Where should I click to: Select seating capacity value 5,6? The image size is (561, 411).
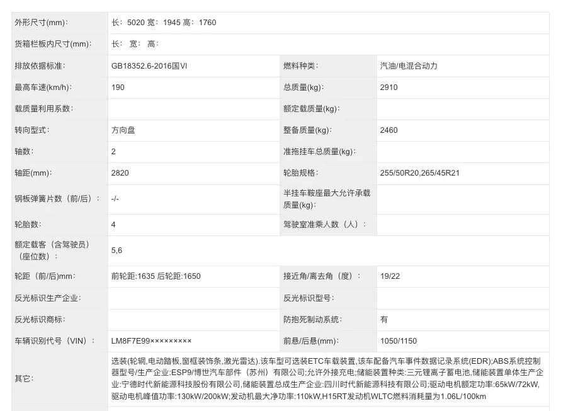point(116,251)
